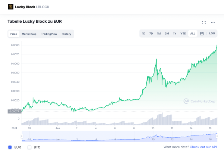Screen dimensions: 224x156
Task: Open the History tab
Action: tap(66, 34)
